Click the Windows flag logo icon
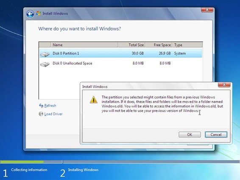The height and width of the screenshot is (180, 240). [x=39, y=13]
